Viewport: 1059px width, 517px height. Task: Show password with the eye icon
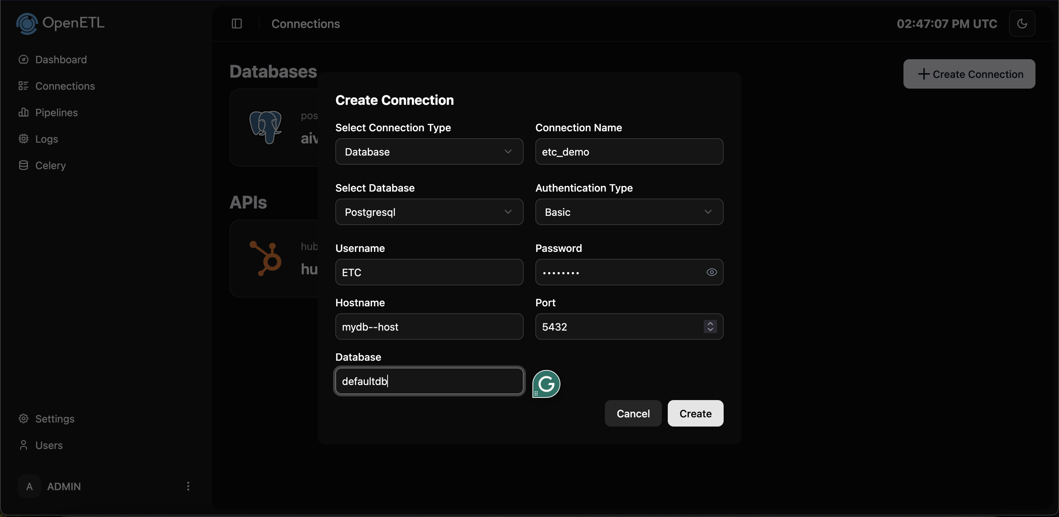pos(712,272)
